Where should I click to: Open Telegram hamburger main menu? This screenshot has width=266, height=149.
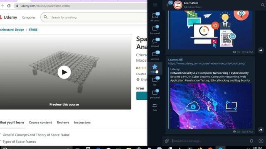[155, 5]
